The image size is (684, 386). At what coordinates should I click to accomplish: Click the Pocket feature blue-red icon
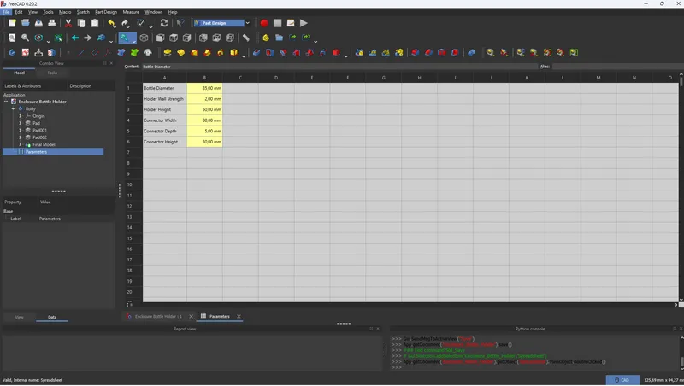(x=256, y=53)
